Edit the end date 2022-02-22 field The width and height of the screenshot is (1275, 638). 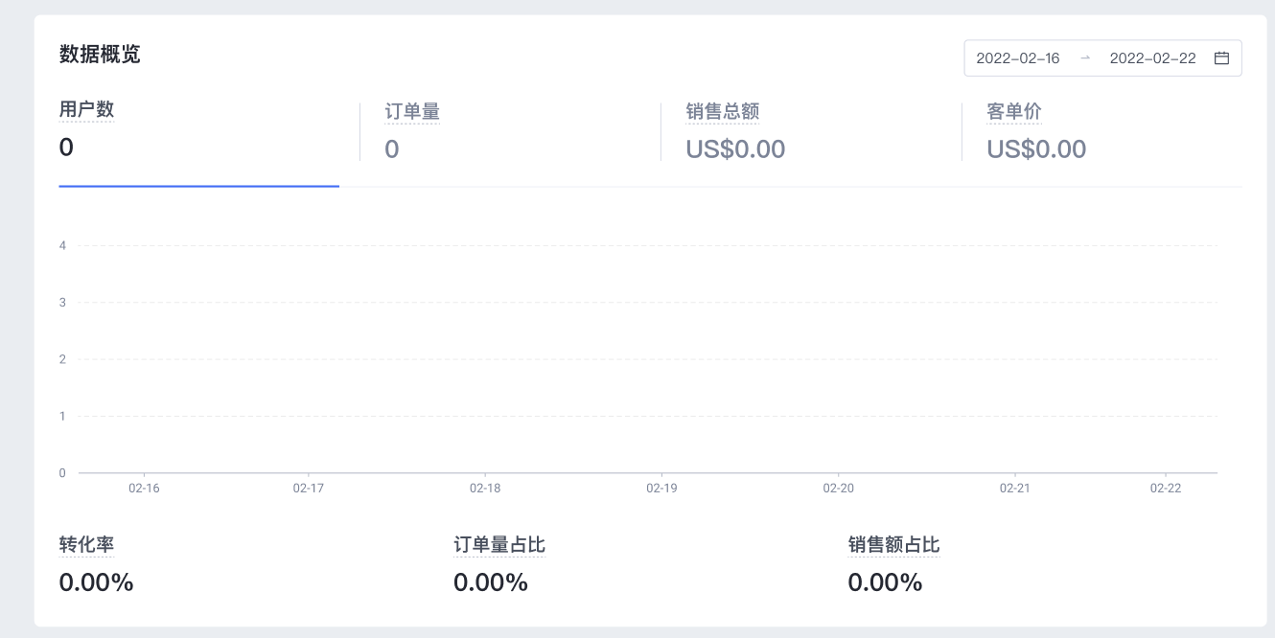1152,58
